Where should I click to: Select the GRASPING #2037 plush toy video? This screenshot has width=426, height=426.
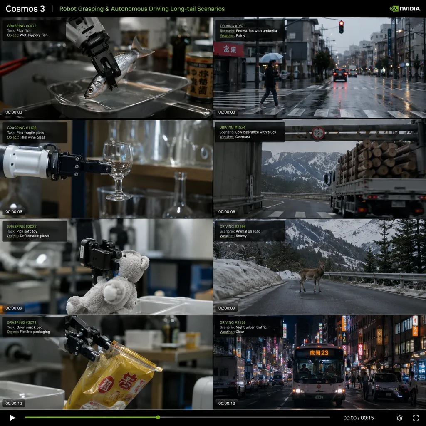click(x=106, y=267)
